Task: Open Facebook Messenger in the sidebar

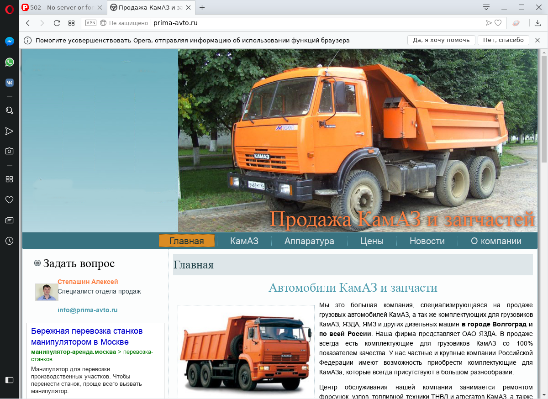Action: click(9, 41)
